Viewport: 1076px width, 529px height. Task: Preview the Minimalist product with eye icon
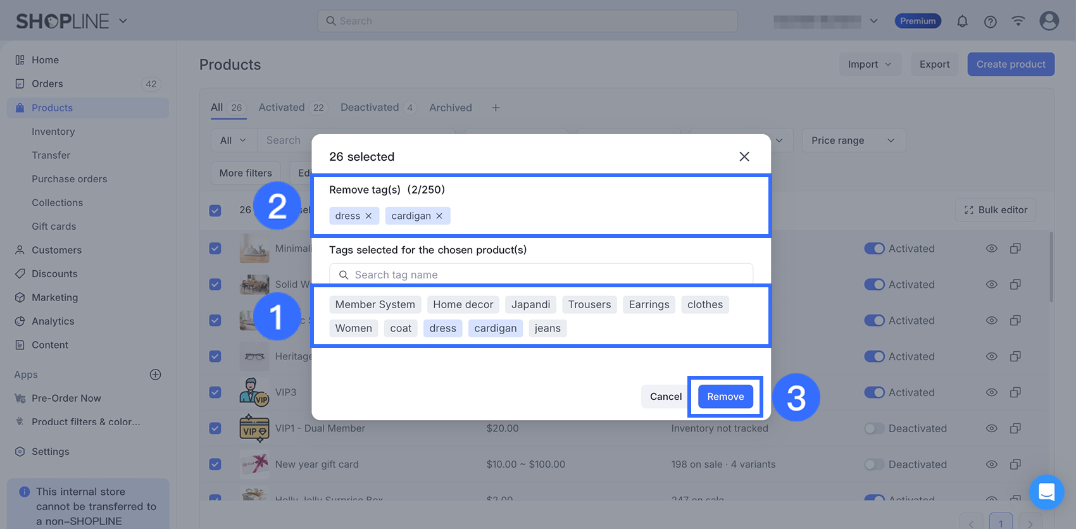click(992, 249)
